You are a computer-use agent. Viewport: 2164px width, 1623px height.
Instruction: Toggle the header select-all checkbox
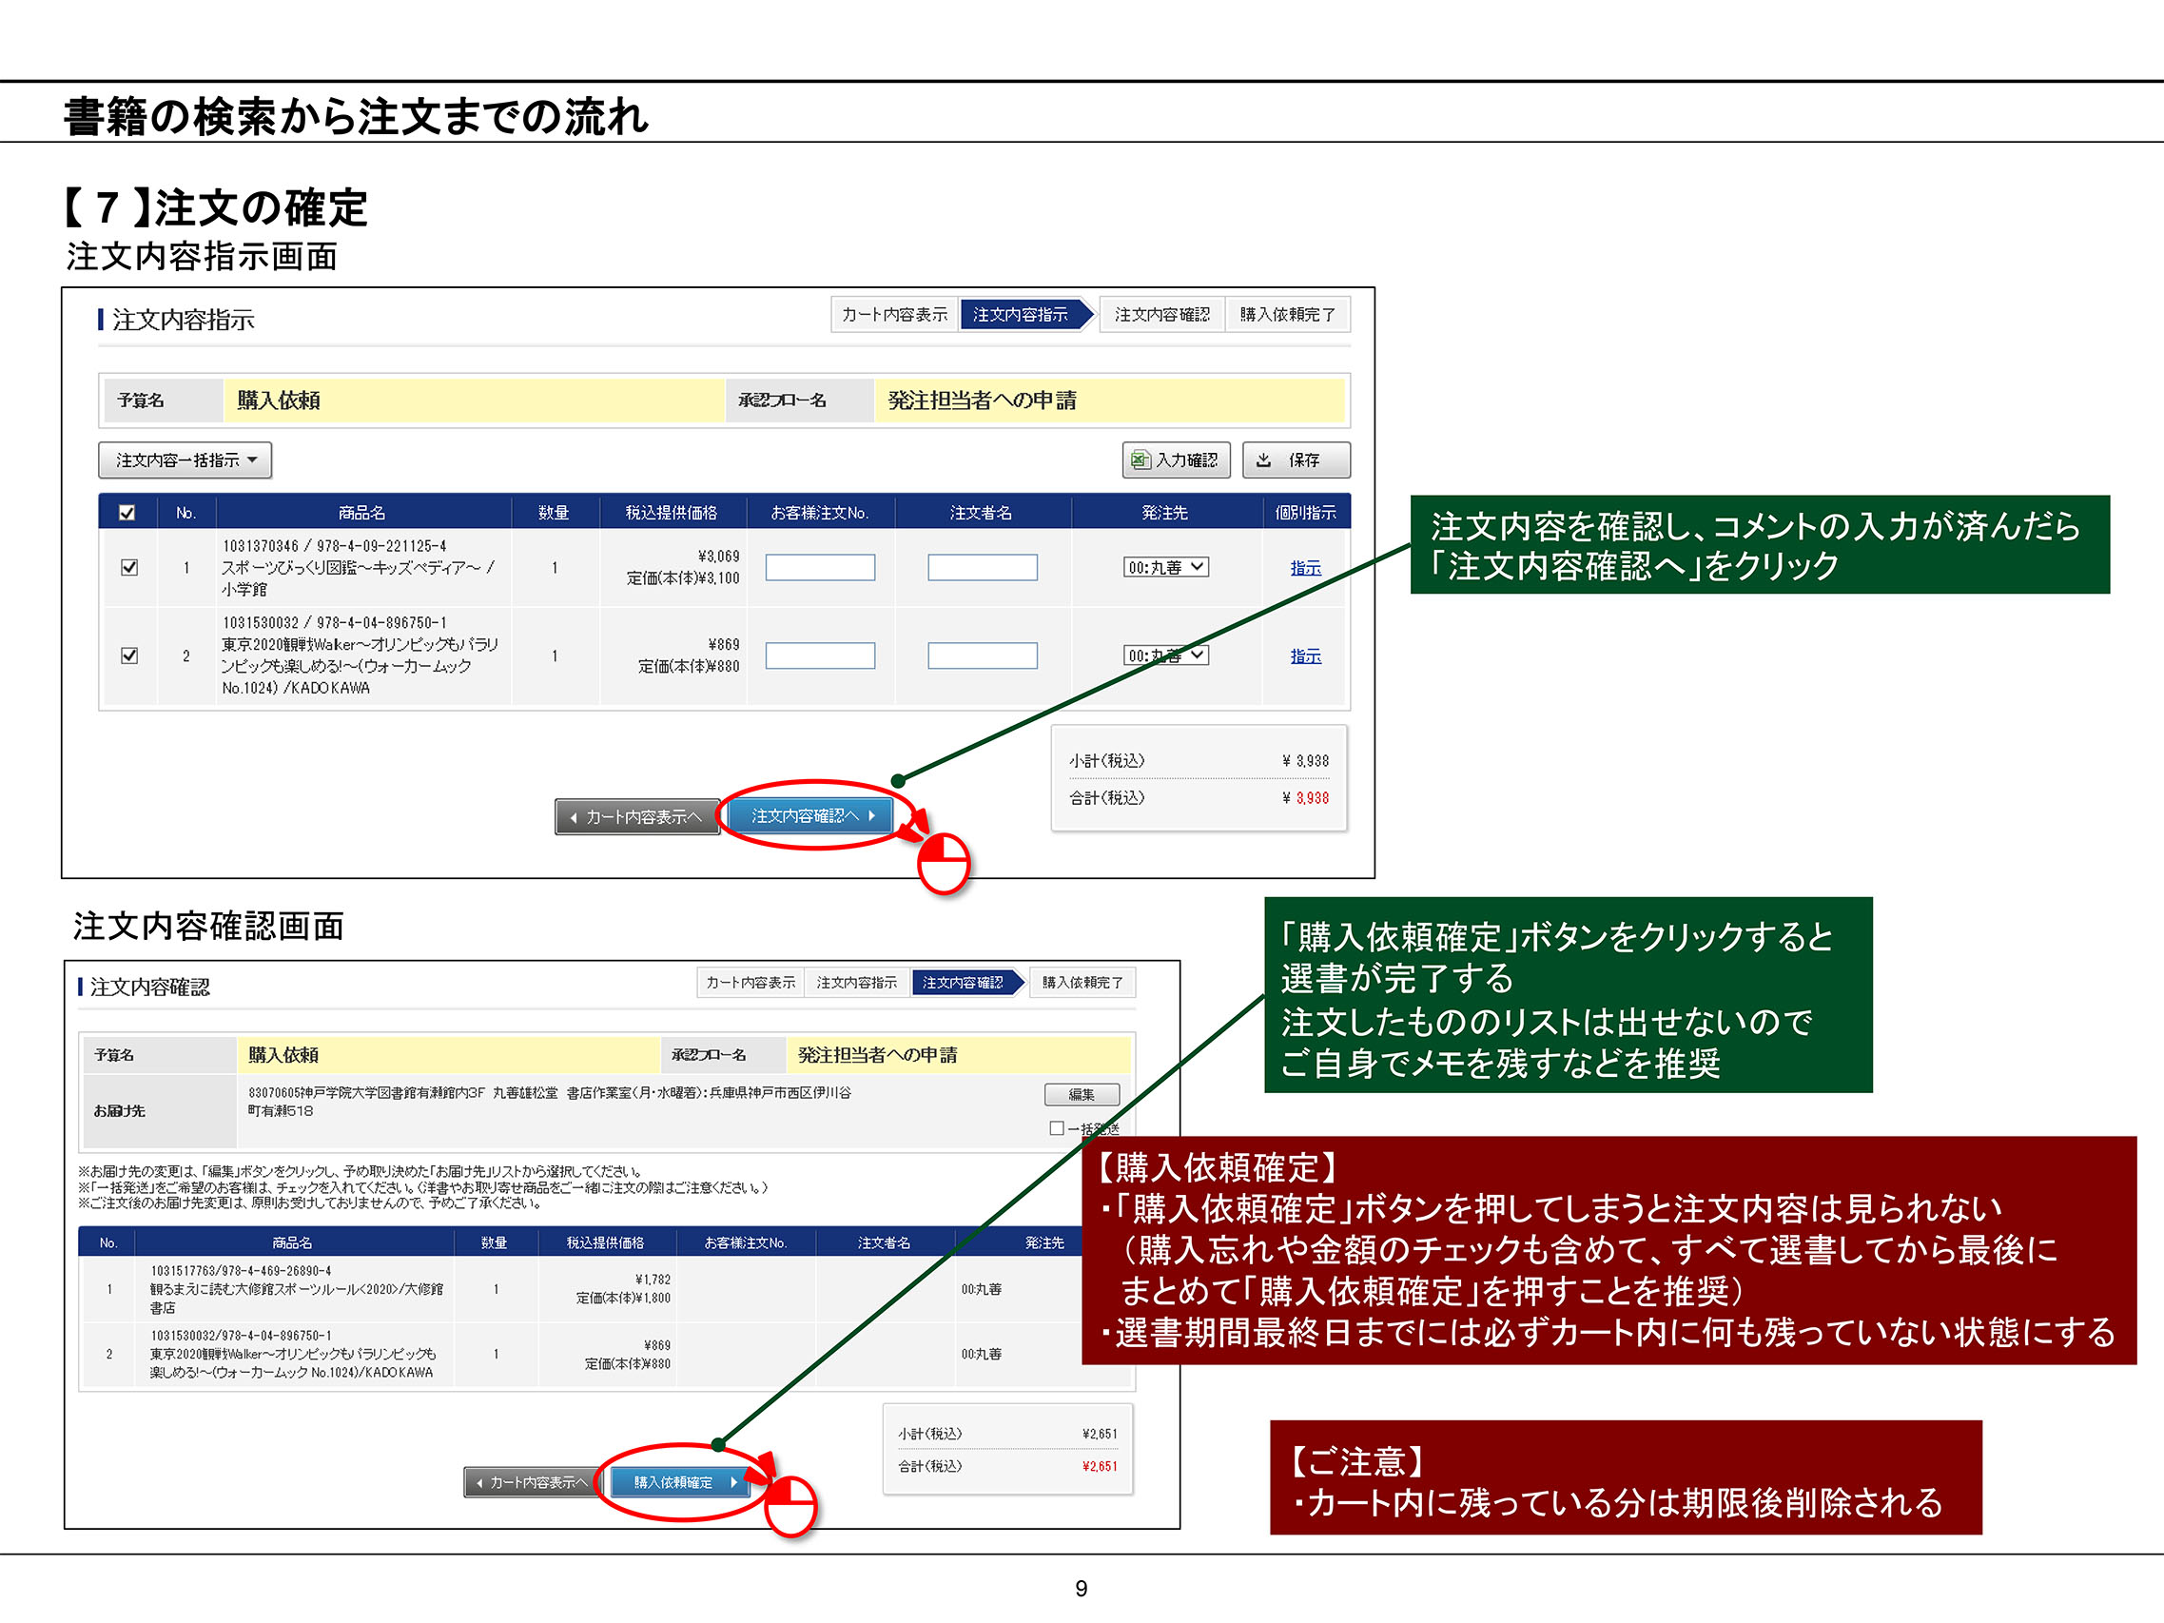click(x=127, y=513)
